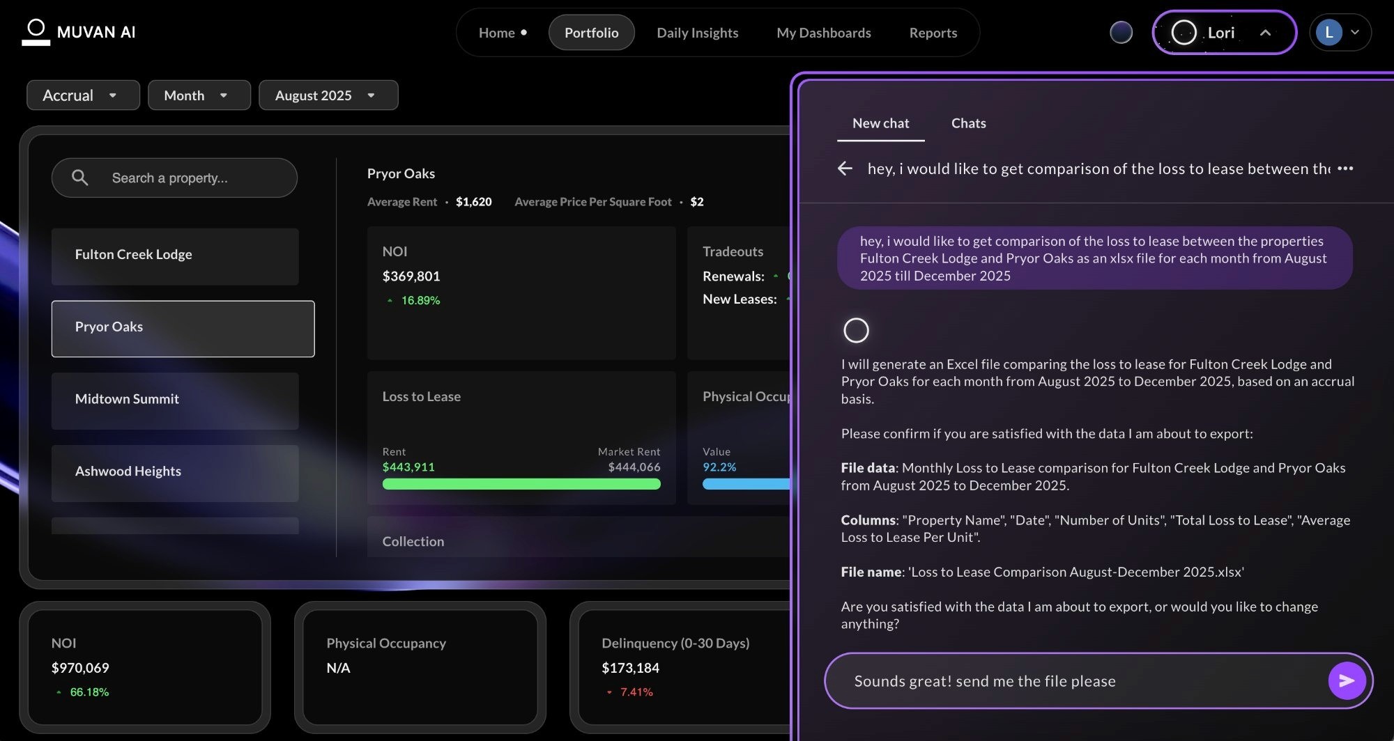Screen dimensions: 1394x741
Task: Click the Search a property field
Action: [174, 178]
